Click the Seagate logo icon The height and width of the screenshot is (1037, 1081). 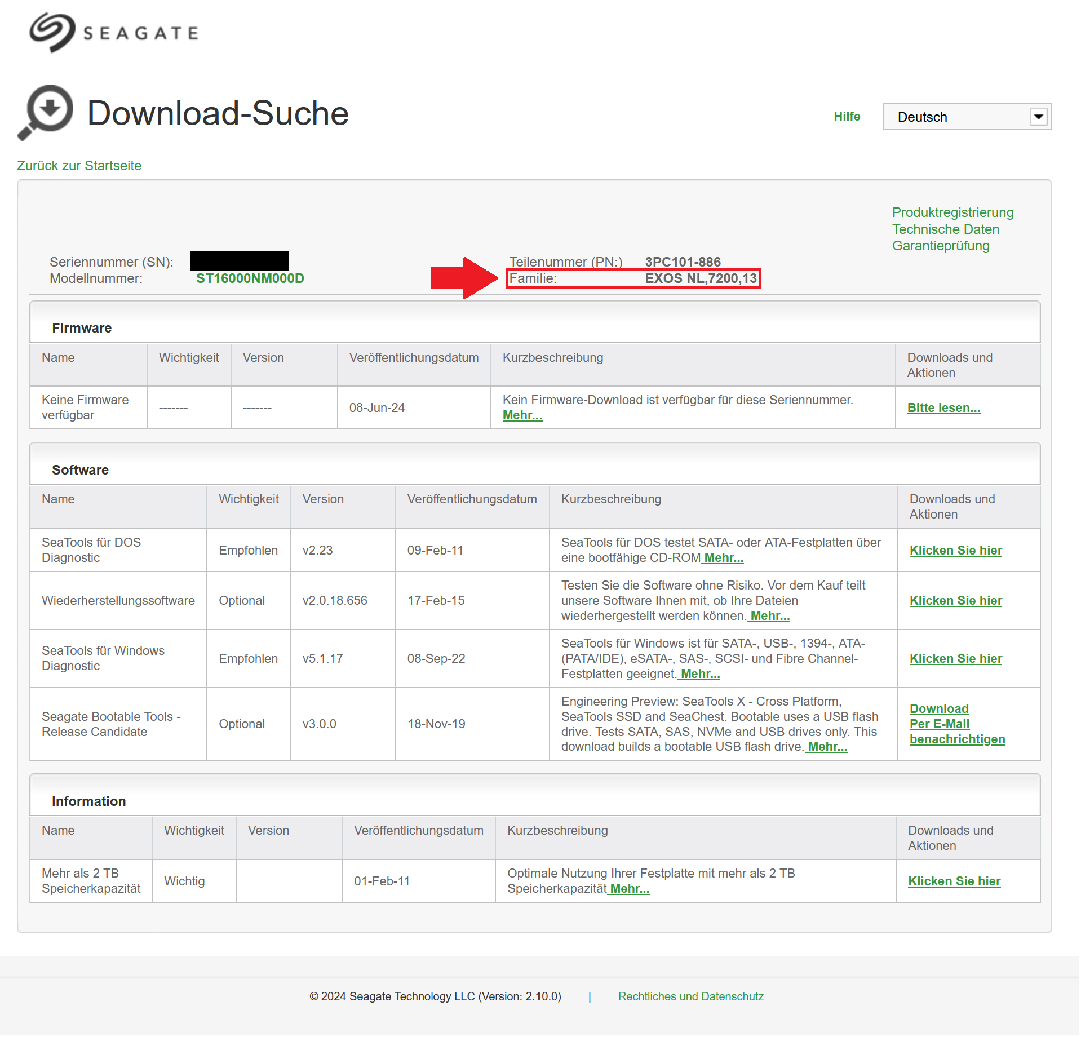[52, 32]
